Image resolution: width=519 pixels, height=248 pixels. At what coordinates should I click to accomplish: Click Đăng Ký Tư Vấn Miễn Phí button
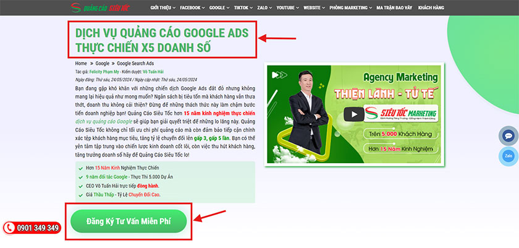tap(129, 221)
